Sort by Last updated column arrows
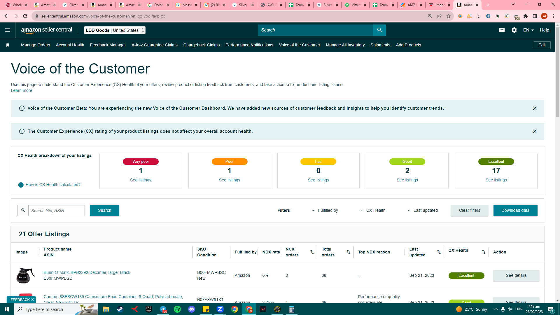This screenshot has width=560, height=315. click(439, 252)
